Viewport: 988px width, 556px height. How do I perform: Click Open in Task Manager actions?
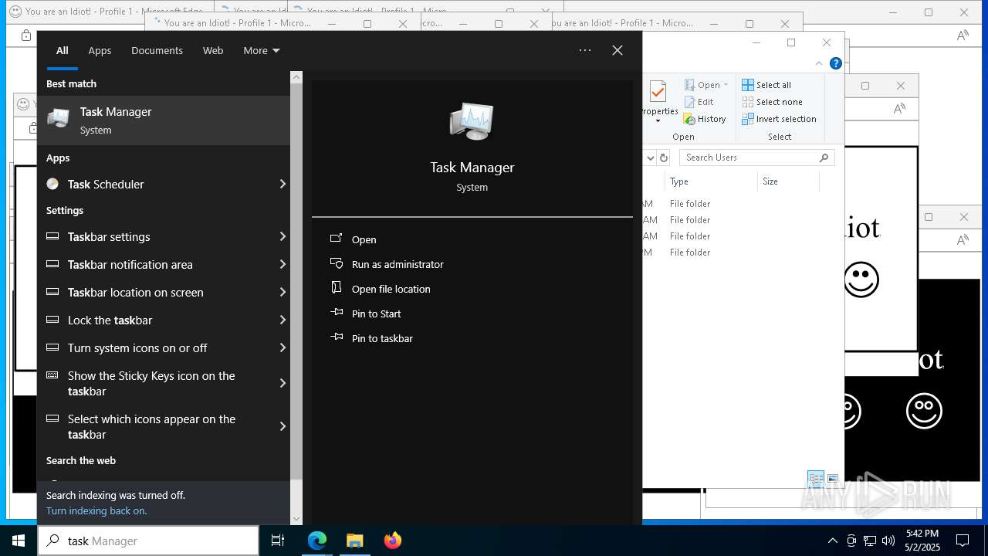[x=364, y=239]
